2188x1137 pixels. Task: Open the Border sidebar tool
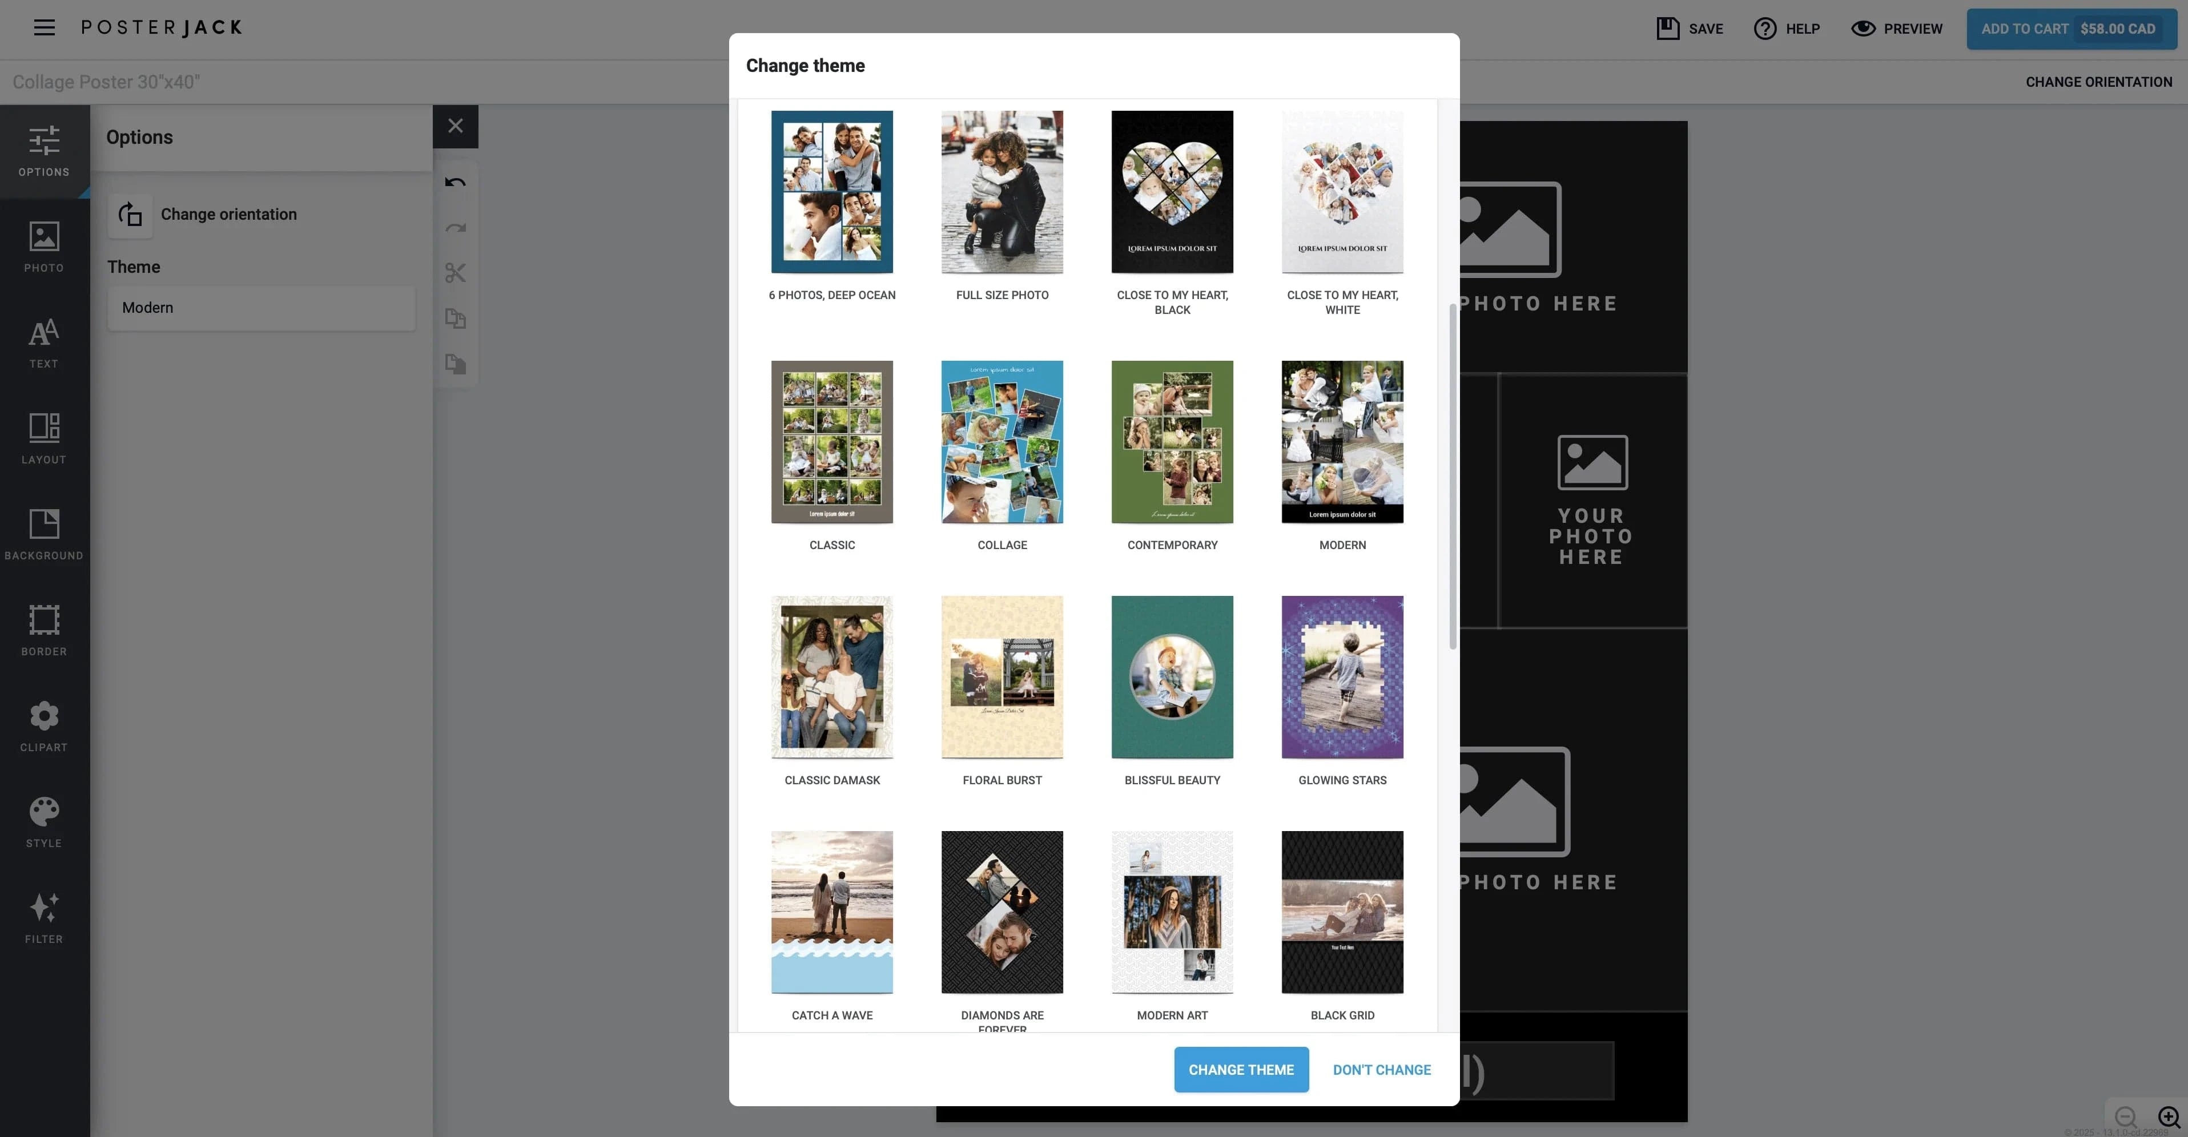pos(44,631)
